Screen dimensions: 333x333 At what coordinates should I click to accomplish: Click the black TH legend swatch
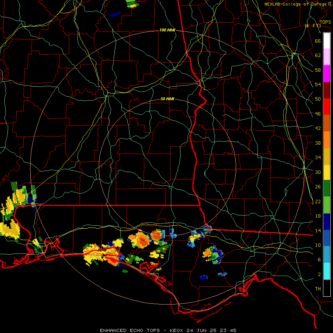[327, 288]
